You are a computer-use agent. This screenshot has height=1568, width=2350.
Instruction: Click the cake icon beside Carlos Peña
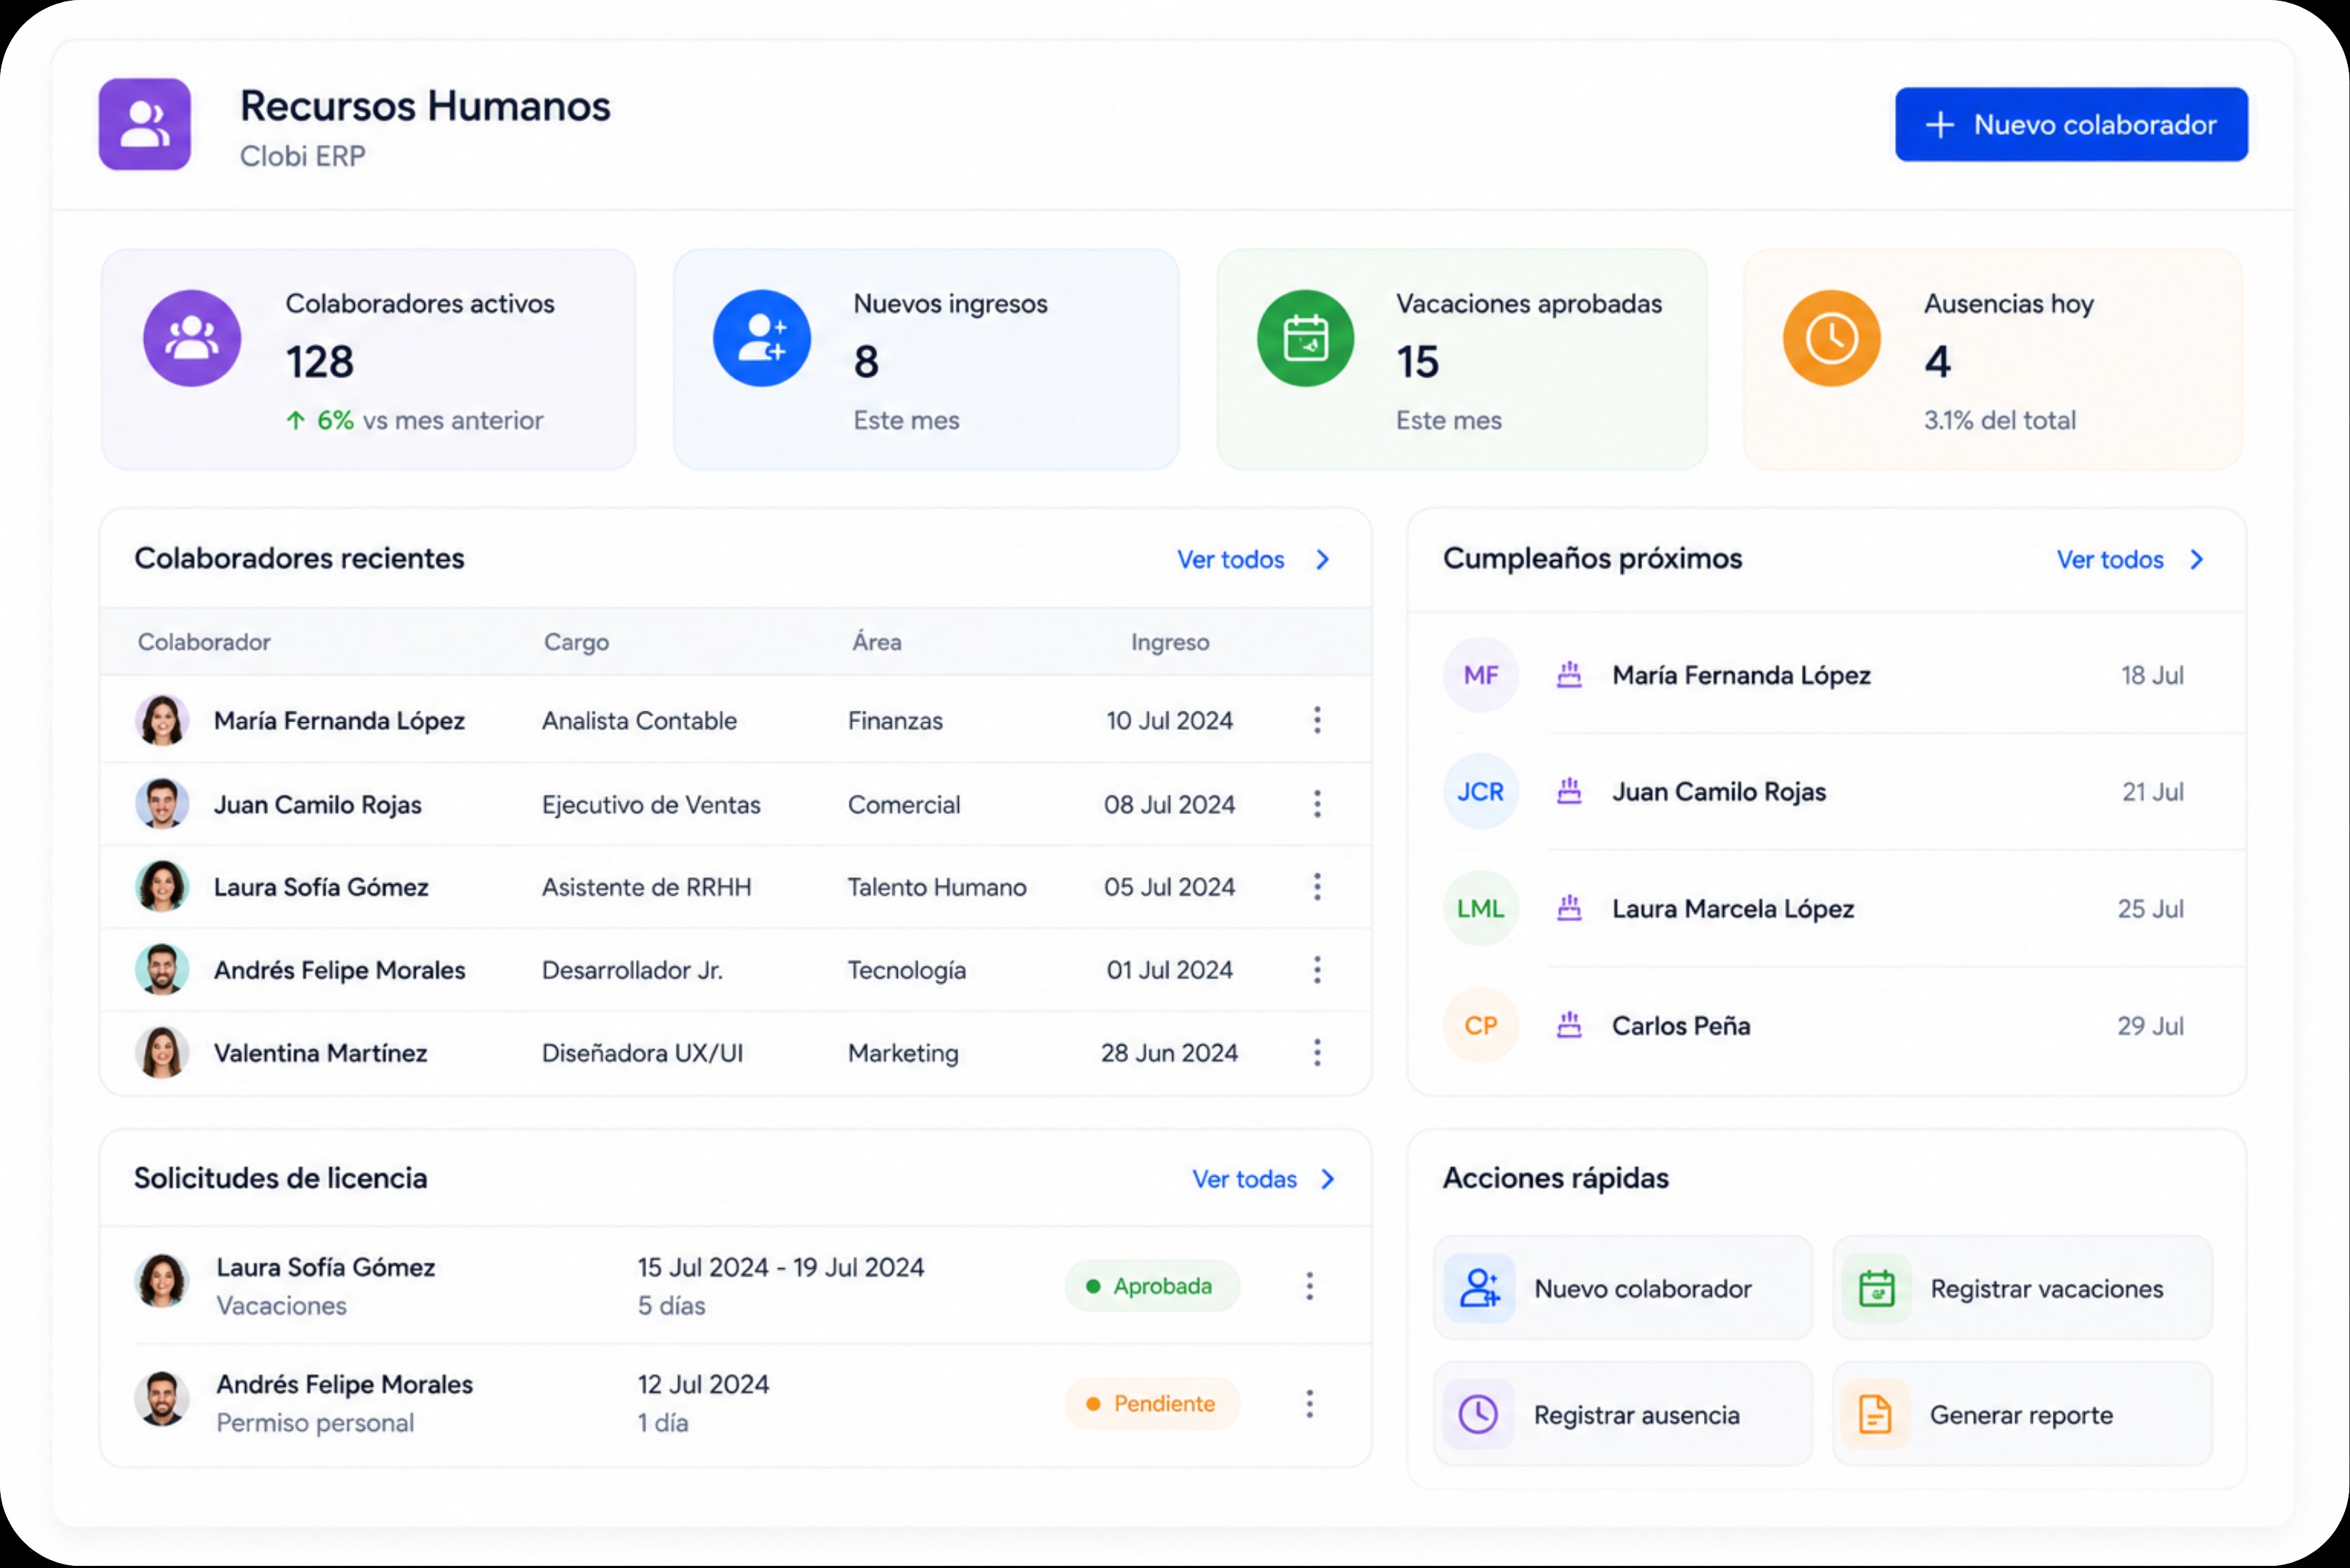point(1569,1026)
